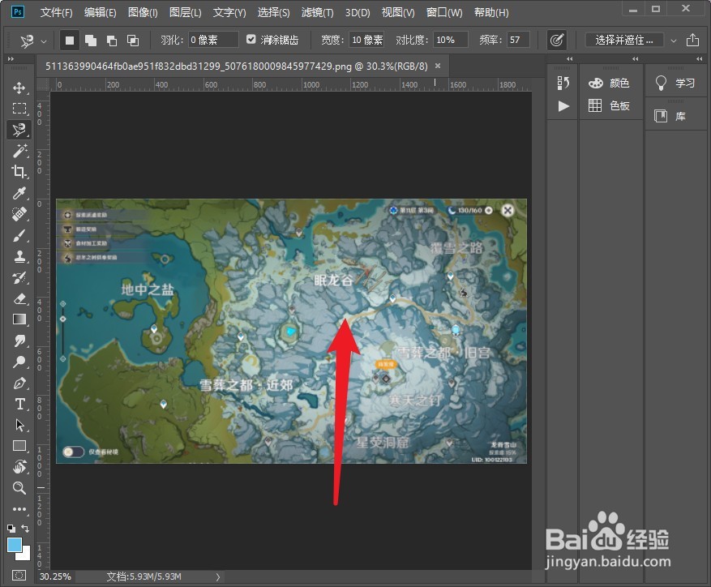Collapse the Learn panel group
Viewport: 711px width, 587px height.
699,59
